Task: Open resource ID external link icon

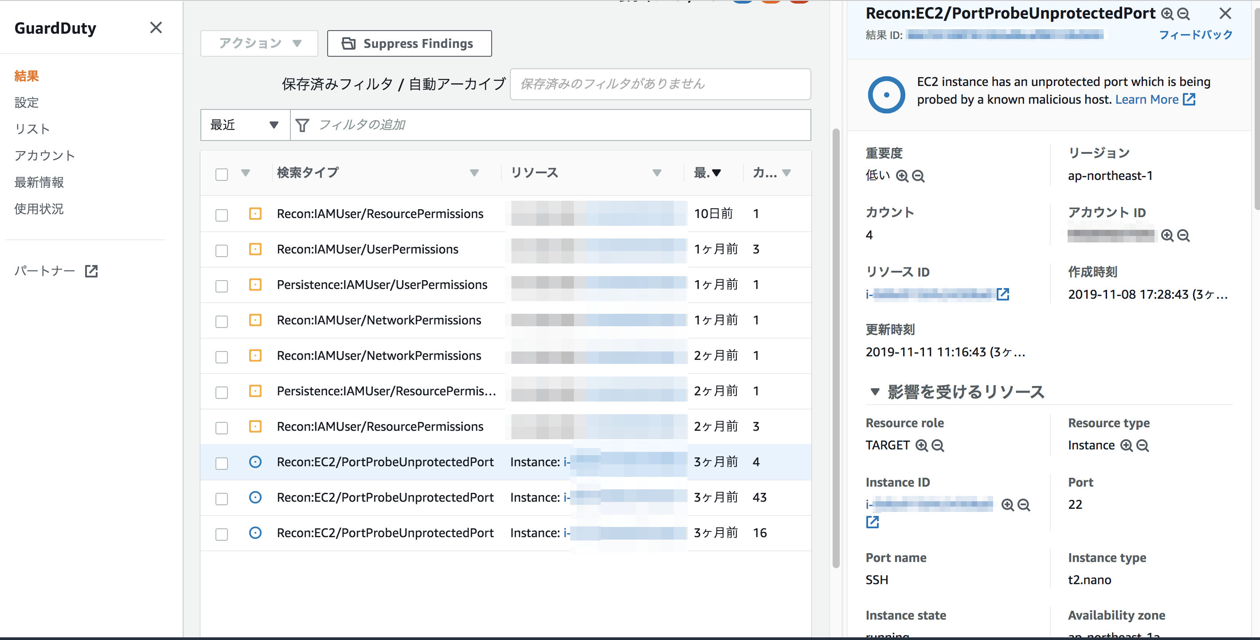Action: click(1003, 294)
